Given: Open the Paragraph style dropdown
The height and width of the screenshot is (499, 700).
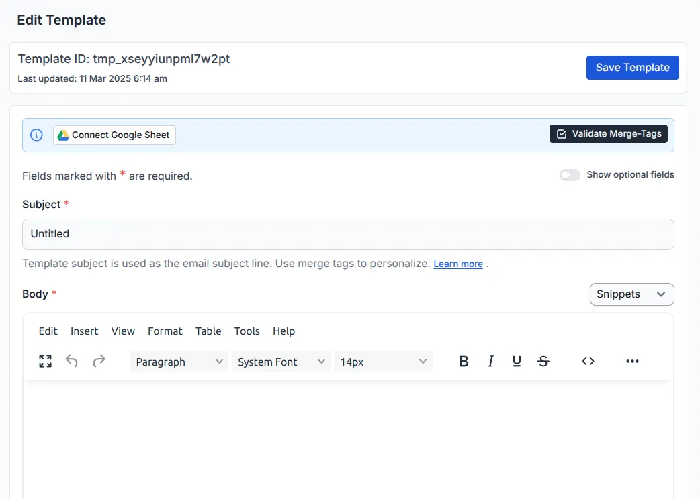Looking at the screenshot, I should coord(178,361).
